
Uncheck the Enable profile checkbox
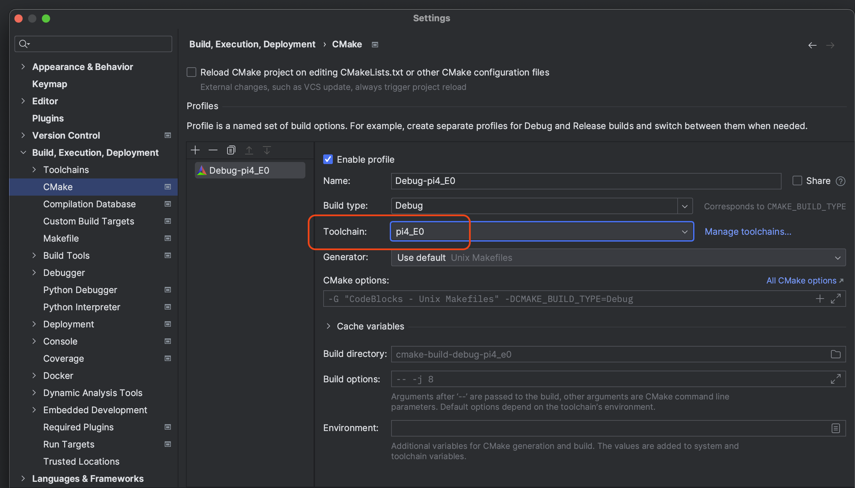[x=328, y=159]
